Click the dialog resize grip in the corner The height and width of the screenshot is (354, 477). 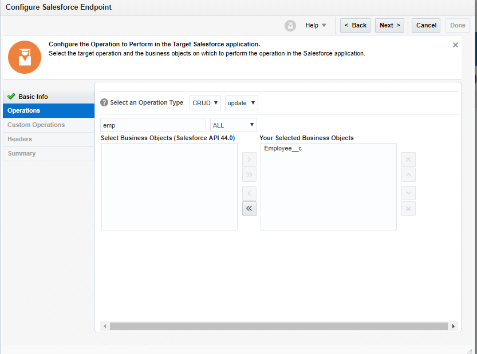[x=470, y=351]
